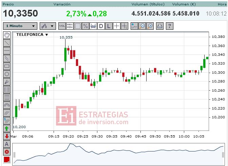
Task: Select the S speed lines tool
Action: [7, 121]
